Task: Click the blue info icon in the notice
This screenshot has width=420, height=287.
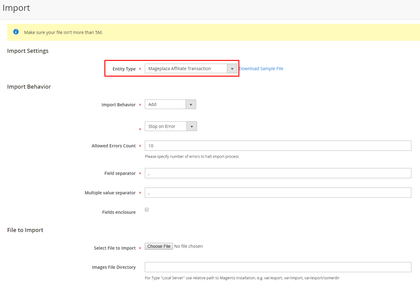Action: click(16, 32)
